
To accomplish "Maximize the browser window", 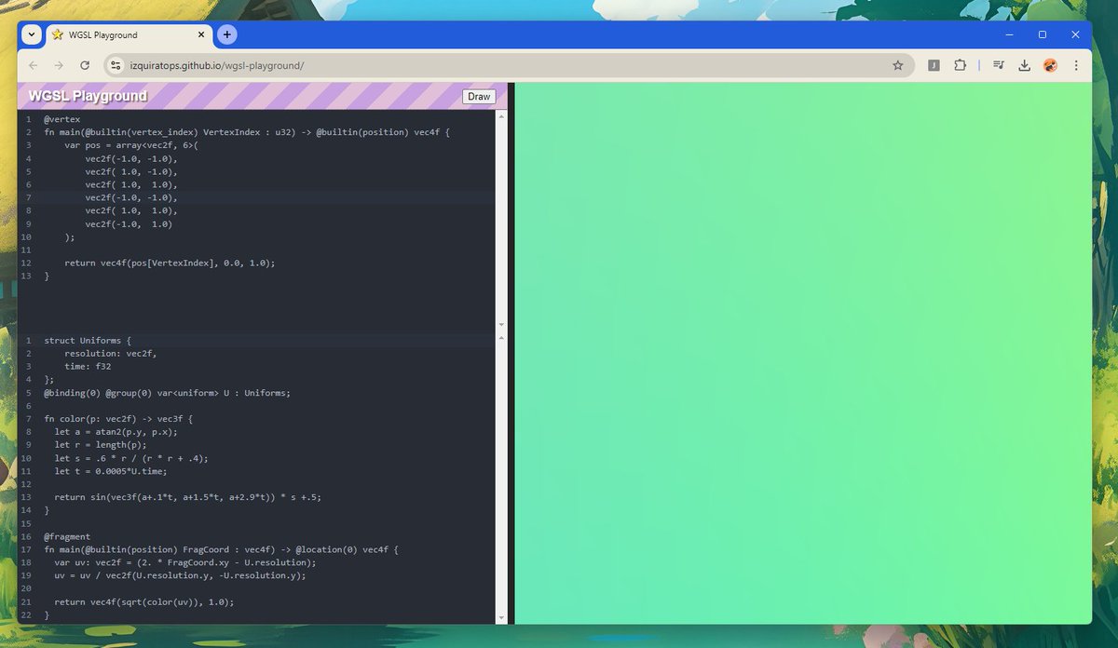I will tap(1042, 34).
